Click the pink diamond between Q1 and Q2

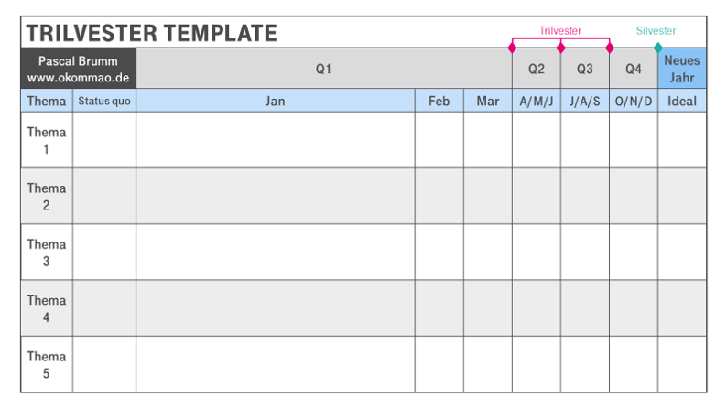[x=512, y=48]
